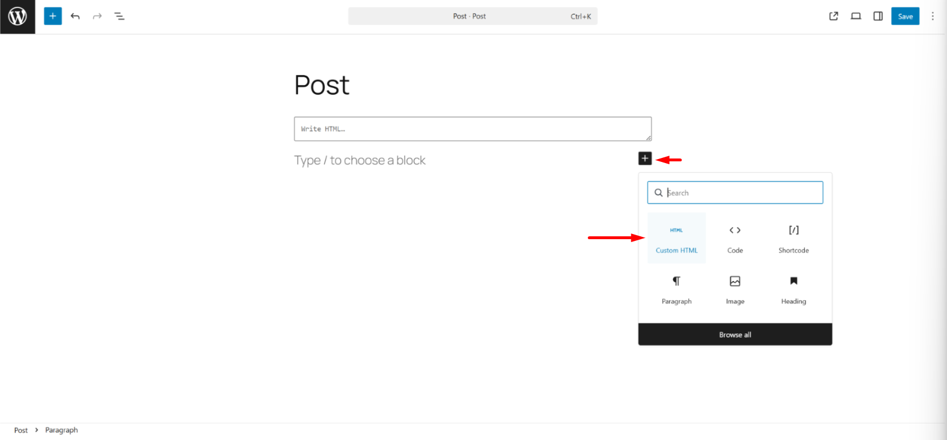Toggle the settings sidebar panel
947x440 pixels.
(878, 16)
